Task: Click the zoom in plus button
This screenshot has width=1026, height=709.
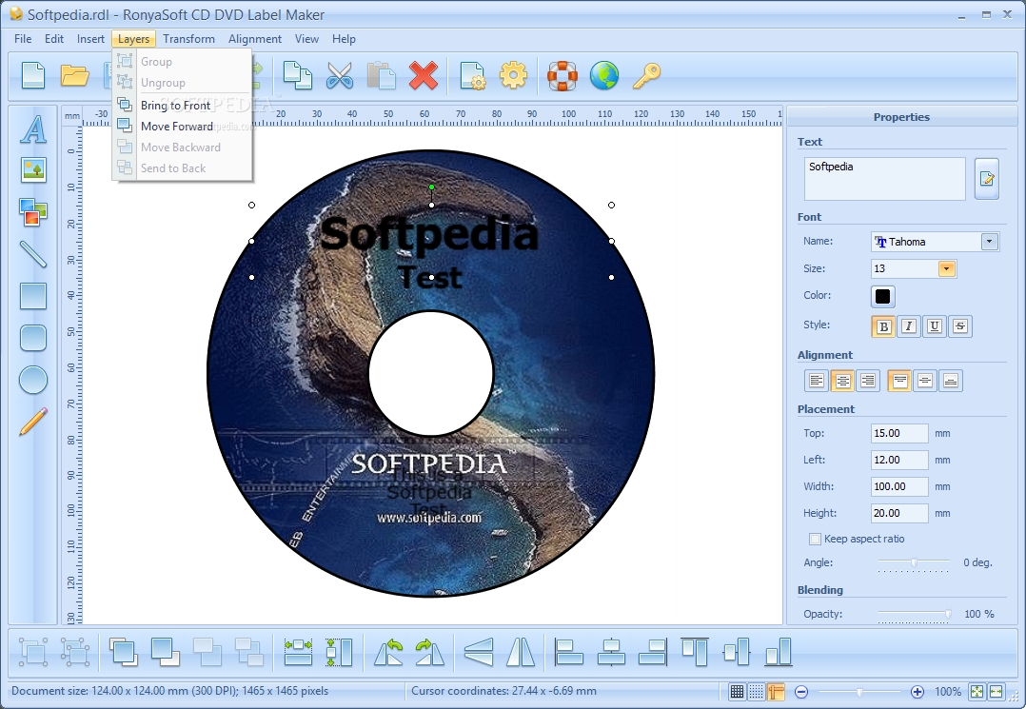Action: click(917, 692)
